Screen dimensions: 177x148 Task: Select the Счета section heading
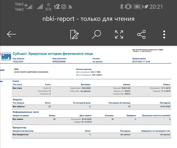point(16,81)
